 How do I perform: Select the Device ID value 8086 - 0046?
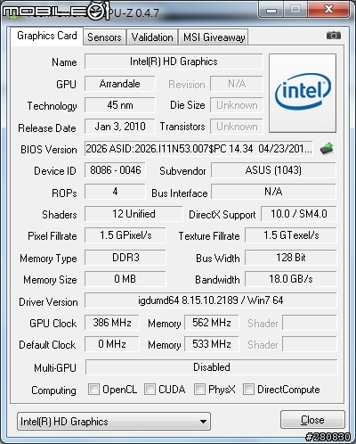115,170
